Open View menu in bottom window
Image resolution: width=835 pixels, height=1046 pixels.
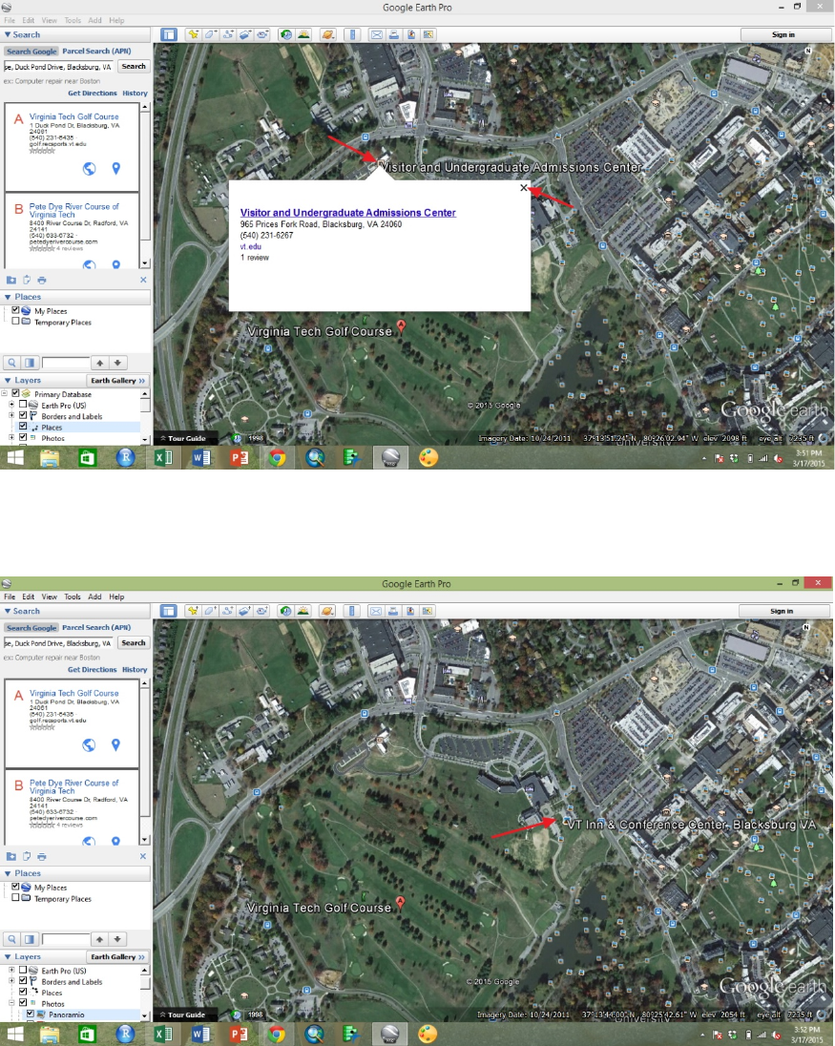pyautogui.click(x=50, y=596)
